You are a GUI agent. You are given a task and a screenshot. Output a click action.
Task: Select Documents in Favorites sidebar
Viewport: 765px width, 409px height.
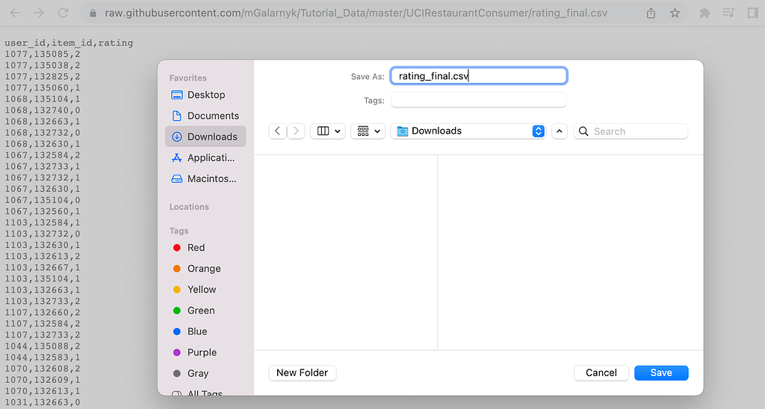205,116
